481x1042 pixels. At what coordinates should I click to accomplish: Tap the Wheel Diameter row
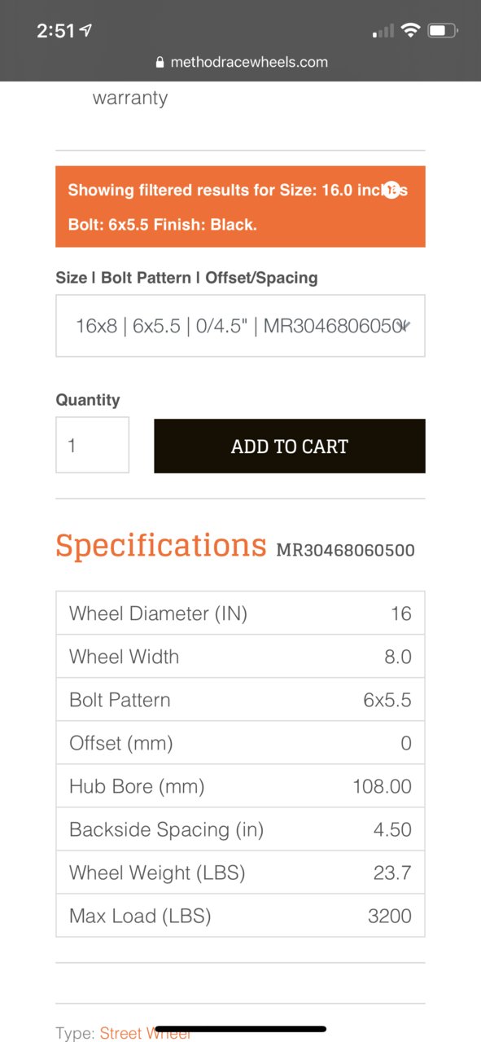(x=240, y=613)
